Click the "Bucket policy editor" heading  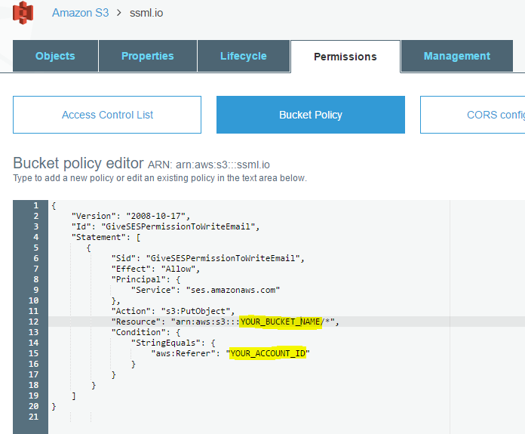(78, 163)
